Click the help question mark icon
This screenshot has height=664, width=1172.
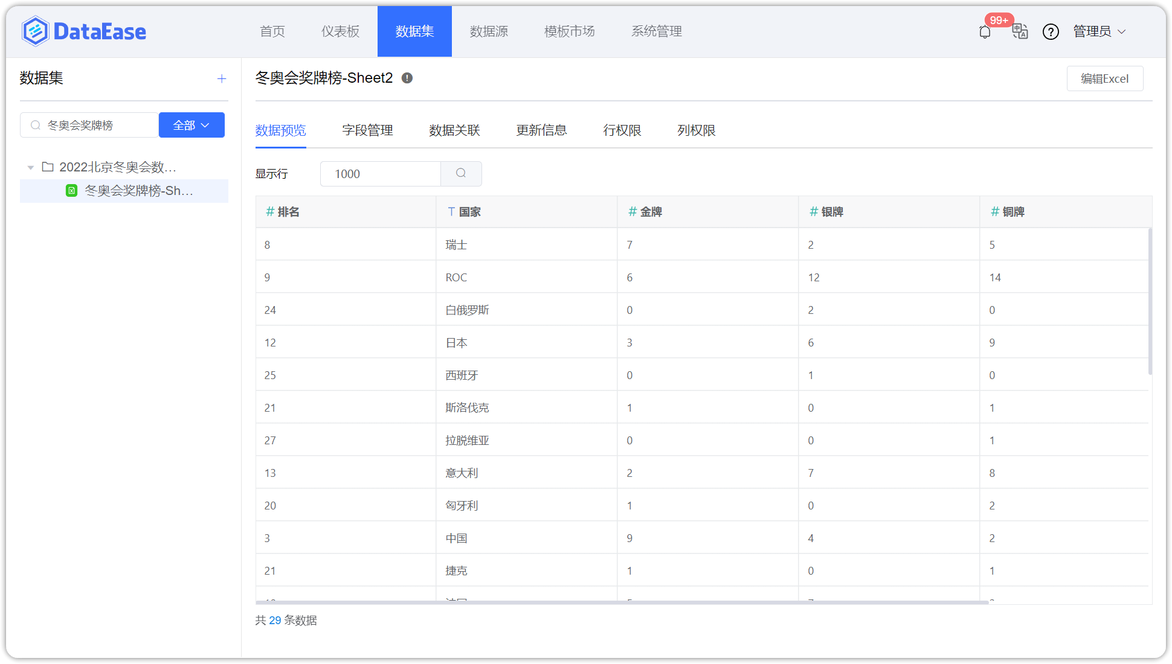click(1051, 31)
